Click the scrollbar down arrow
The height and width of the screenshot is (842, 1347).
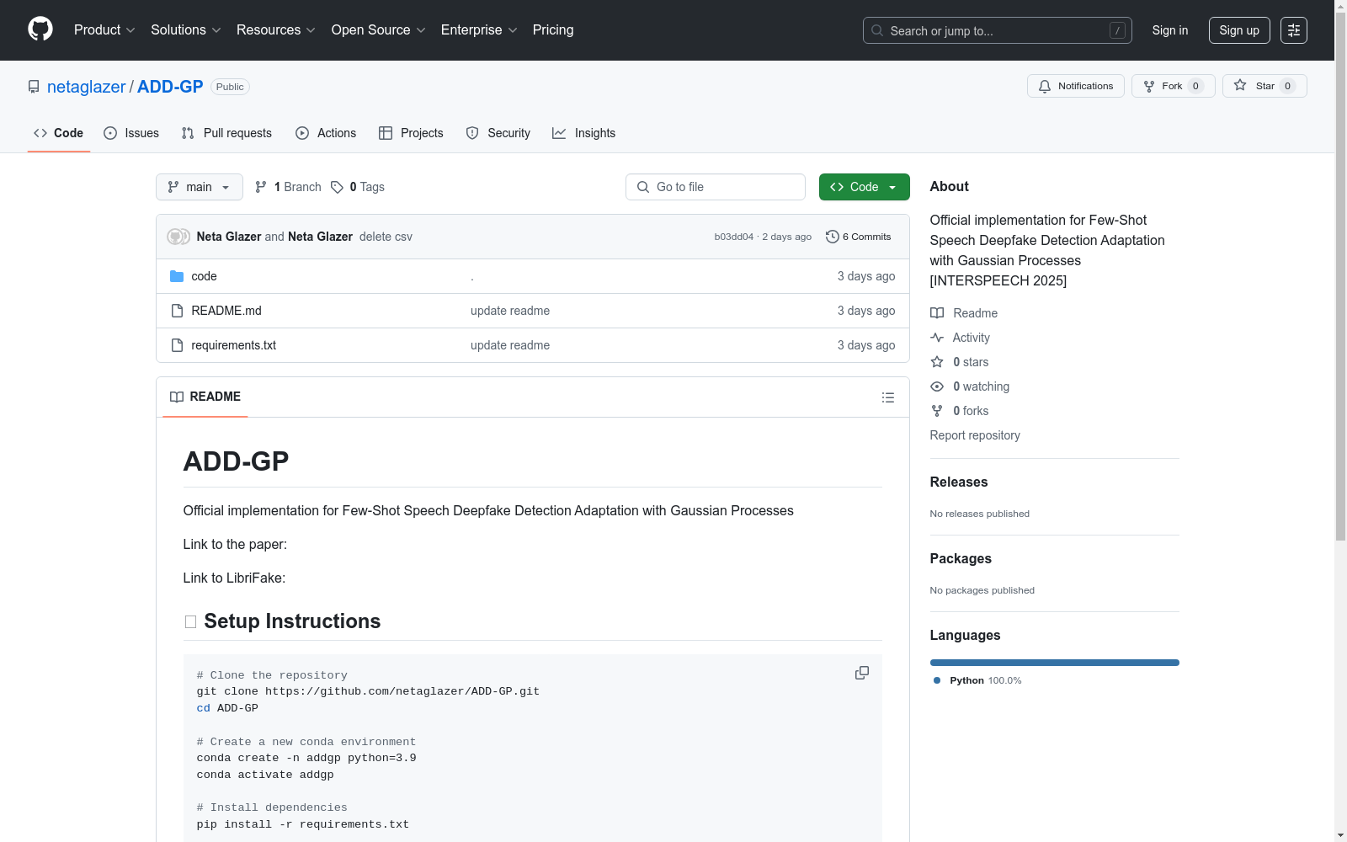click(x=1340, y=835)
